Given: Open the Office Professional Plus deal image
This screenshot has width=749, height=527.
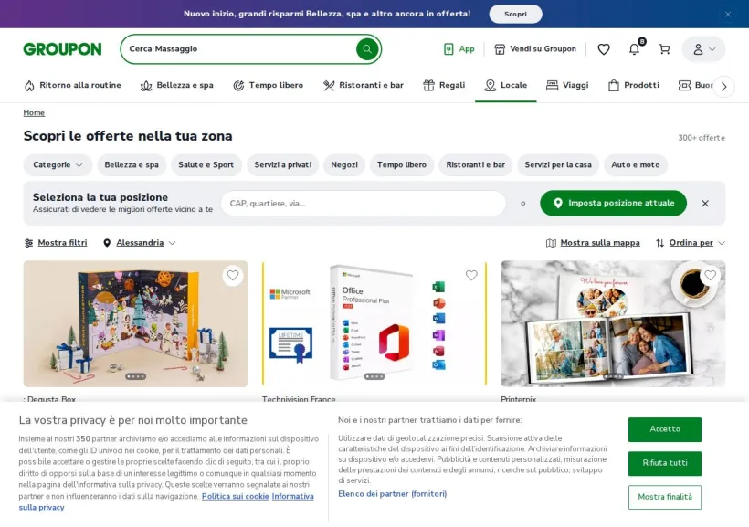Looking at the screenshot, I should 374,323.
